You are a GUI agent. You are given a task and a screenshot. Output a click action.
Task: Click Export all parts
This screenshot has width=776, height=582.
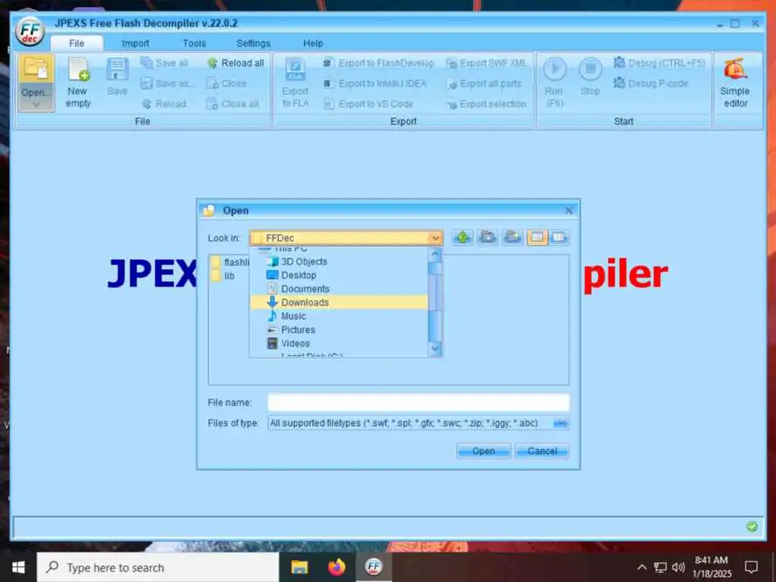point(483,83)
